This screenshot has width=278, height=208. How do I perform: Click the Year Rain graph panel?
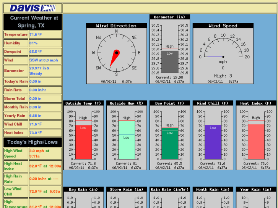[x=256, y=197]
